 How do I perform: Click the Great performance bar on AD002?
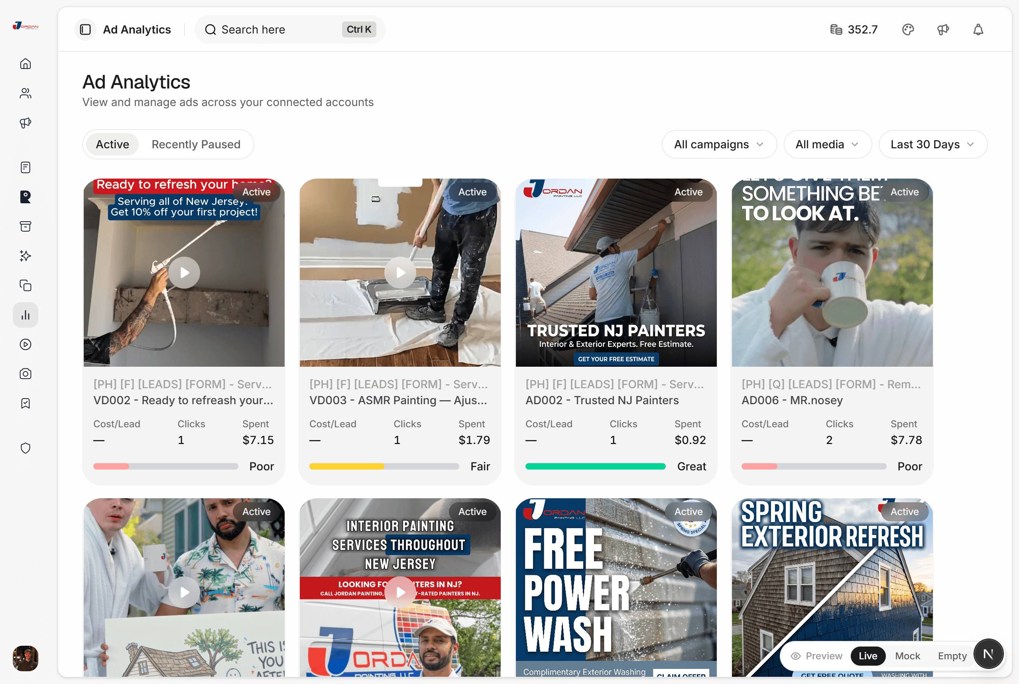click(x=596, y=466)
